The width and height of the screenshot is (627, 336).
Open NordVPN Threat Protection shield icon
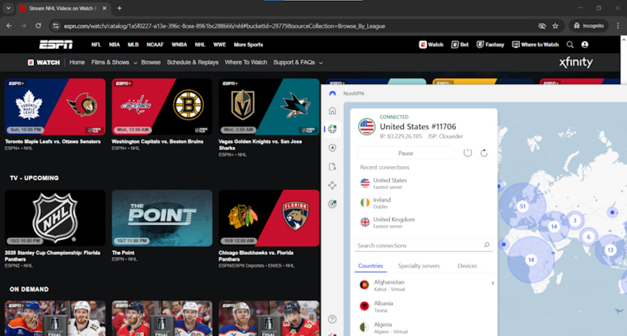pyautogui.click(x=332, y=148)
